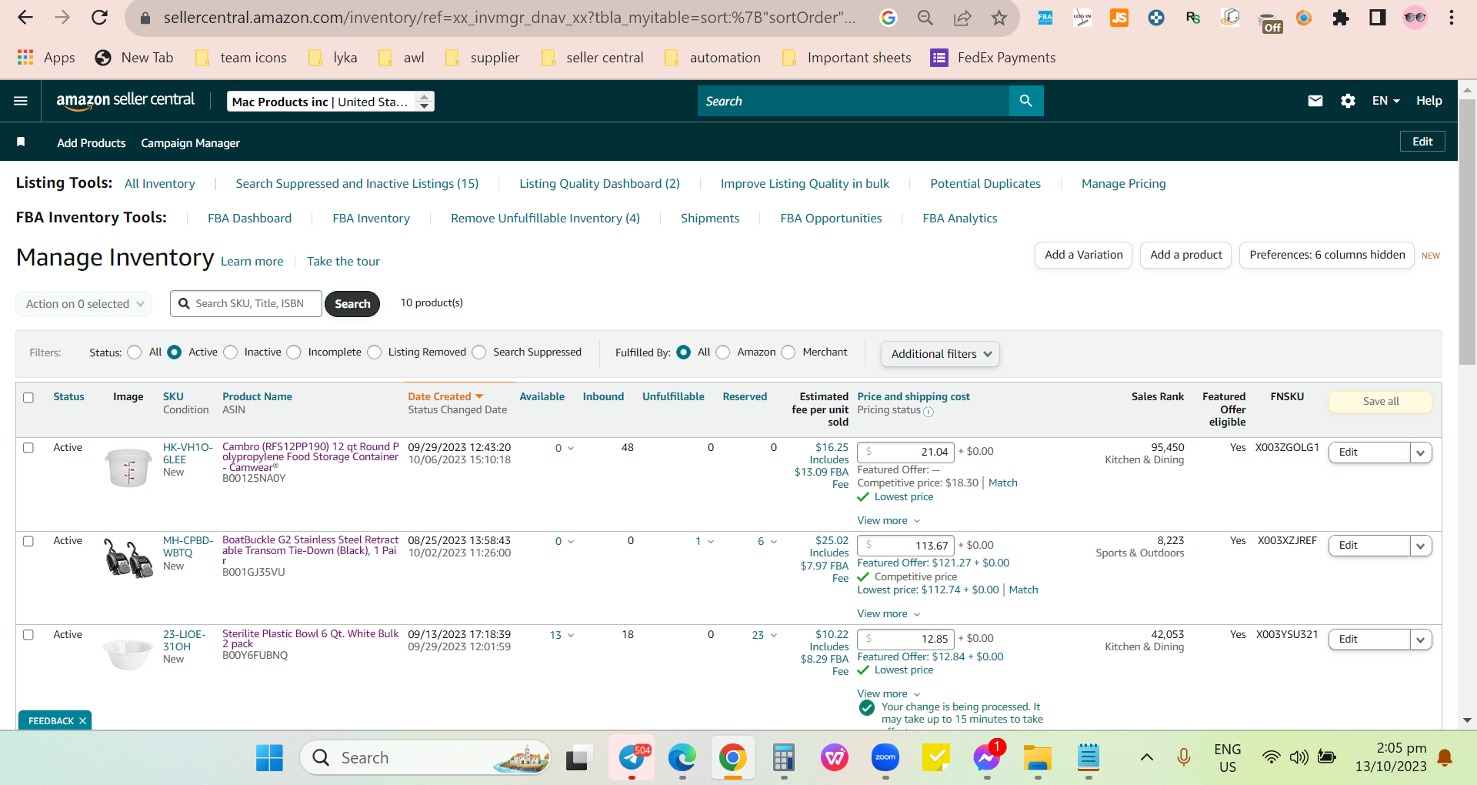This screenshot has width=1477, height=785.
Task: Open the Chrome three-dot menu
Action: click(x=1452, y=18)
